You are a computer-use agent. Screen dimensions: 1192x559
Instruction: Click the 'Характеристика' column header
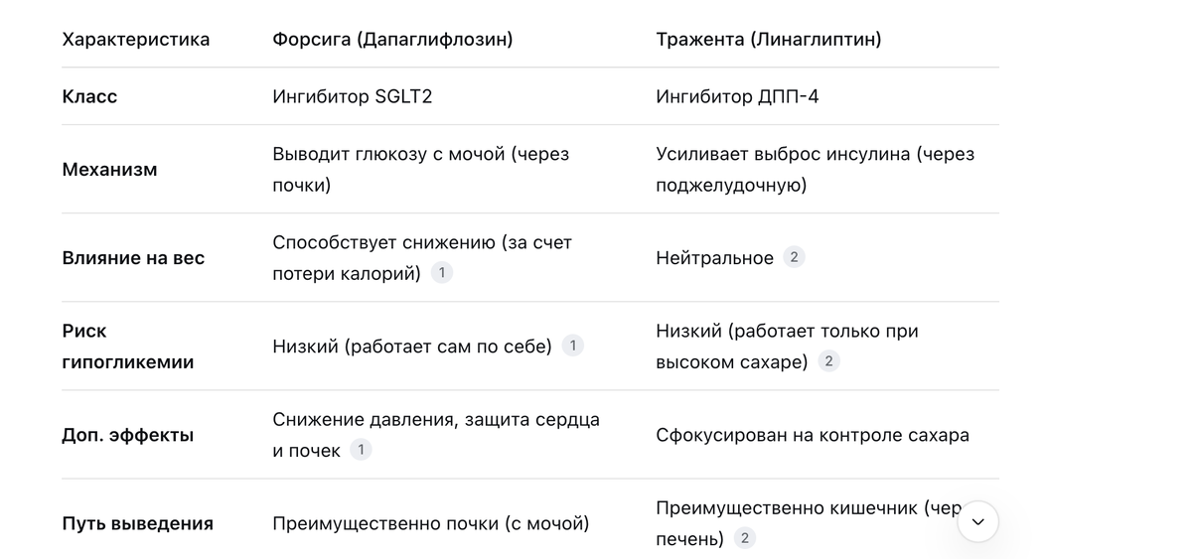(136, 40)
